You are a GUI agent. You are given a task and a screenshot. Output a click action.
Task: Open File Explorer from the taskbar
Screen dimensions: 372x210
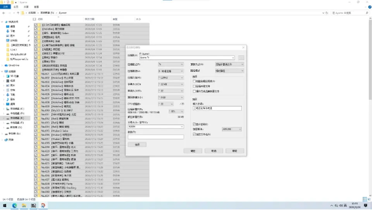click(x=24, y=205)
